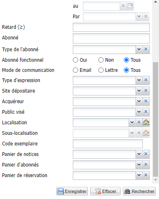Choose Lettre as Mode de communication
The height and width of the screenshot is (199, 159).
click(x=101, y=70)
